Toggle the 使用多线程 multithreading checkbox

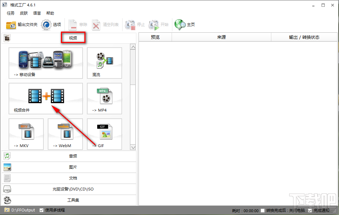(x=42, y=210)
